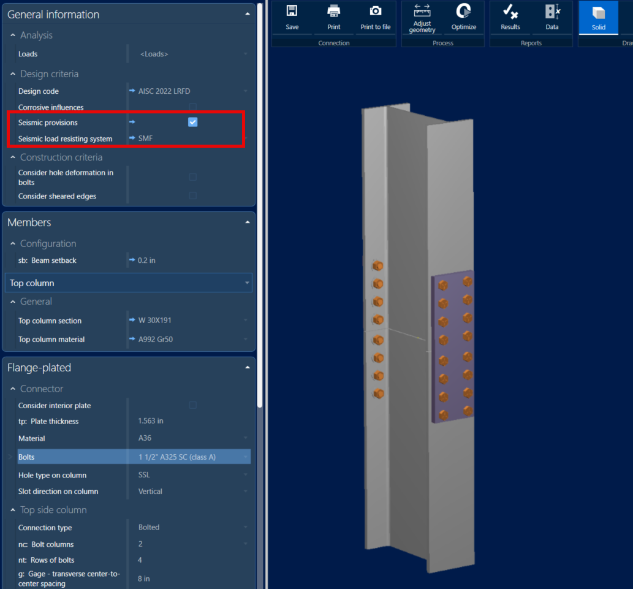Screen dimensions: 633x589
Task: Enable Corrosive influences checkbox
Action: (193, 107)
